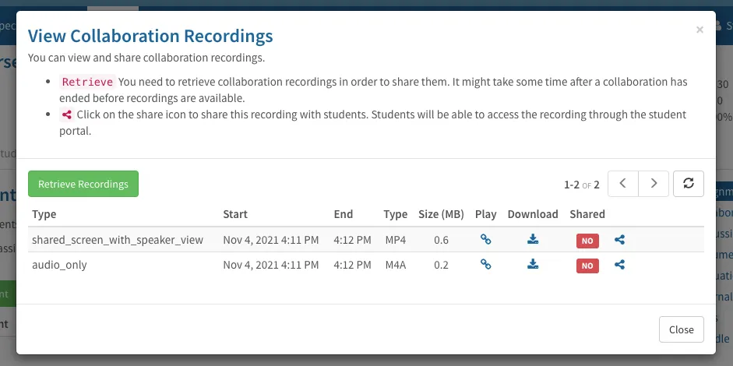Select the shared_screen_with_speaker_view row text

118,240
